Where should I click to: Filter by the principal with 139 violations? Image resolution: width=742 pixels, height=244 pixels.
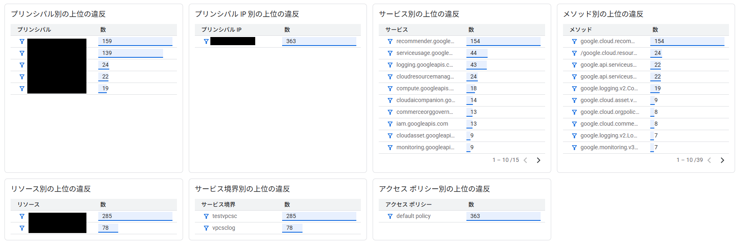tap(22, 53)
